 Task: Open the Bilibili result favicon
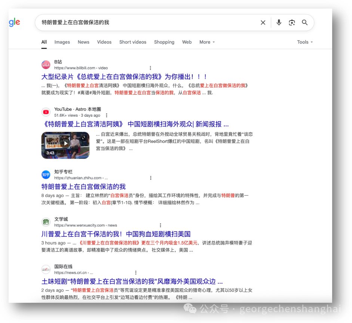point(46,65)
